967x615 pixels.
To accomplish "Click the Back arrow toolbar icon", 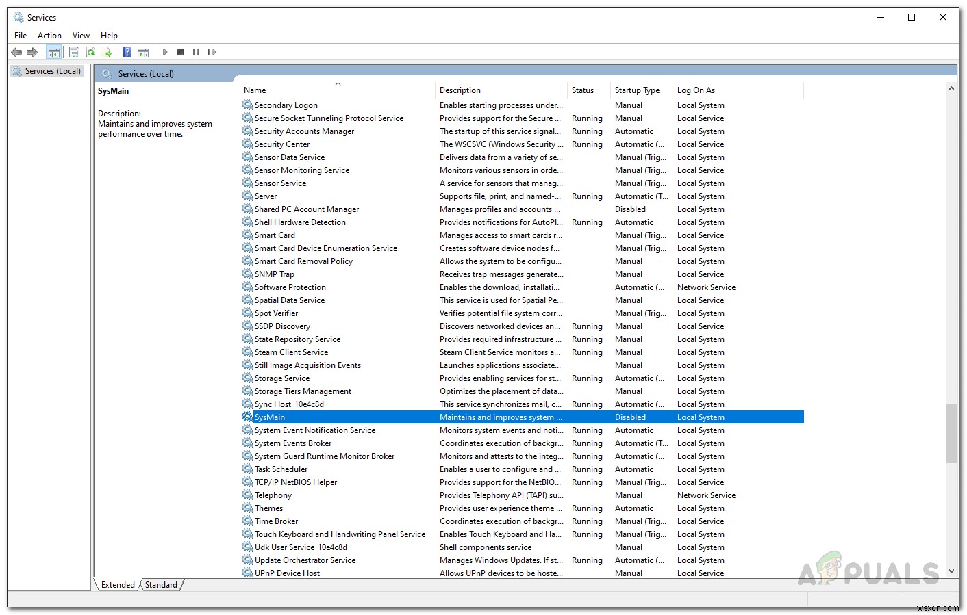I will [x=16, y=52].
